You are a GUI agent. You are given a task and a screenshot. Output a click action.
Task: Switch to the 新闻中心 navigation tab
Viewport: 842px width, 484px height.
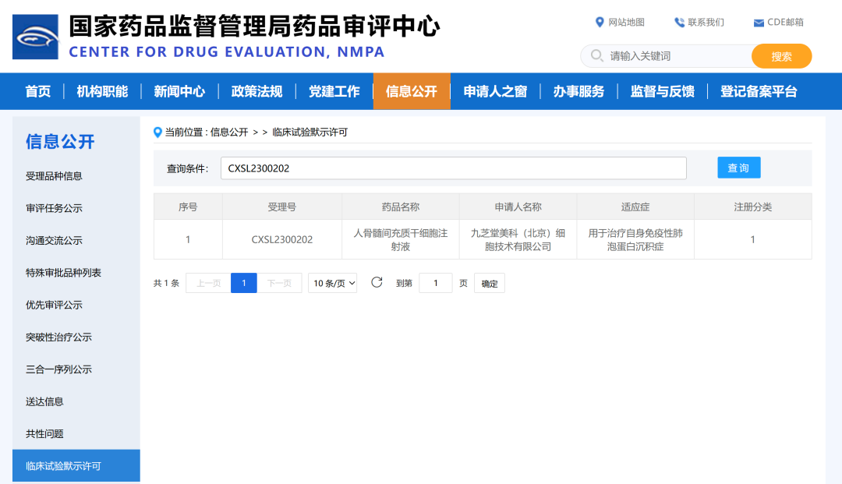[x=179, y=90]
